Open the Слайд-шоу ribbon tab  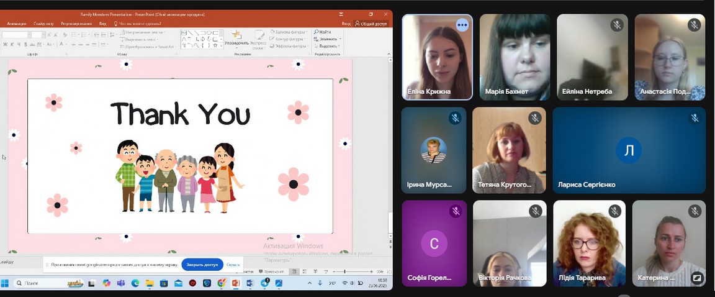(x=43, y=23)
